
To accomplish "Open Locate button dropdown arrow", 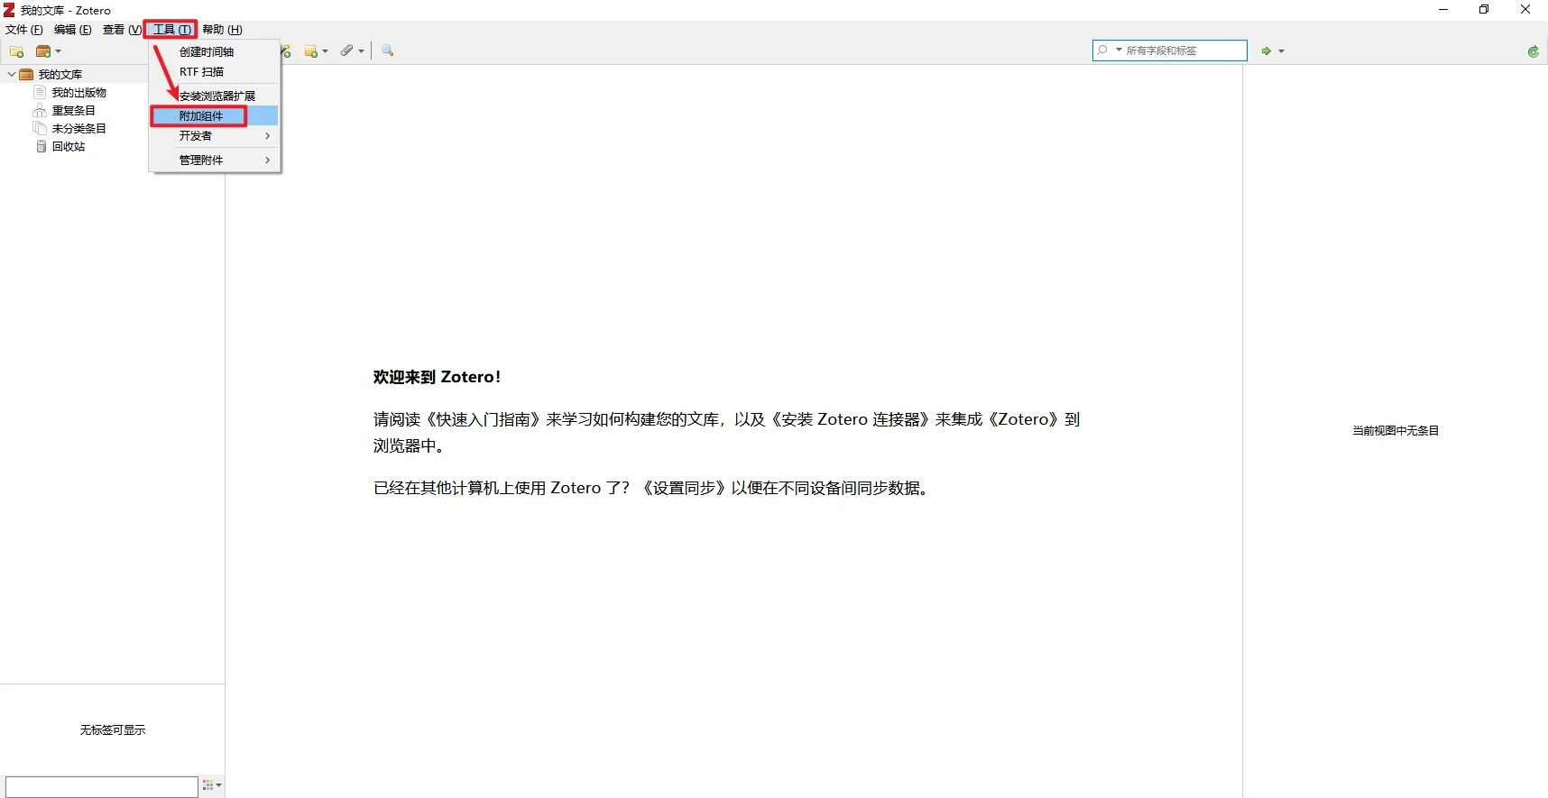I will 1281,51.
